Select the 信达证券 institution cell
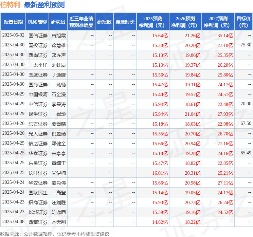This screenshot has height=237, width=253. [x=38, y=144]
